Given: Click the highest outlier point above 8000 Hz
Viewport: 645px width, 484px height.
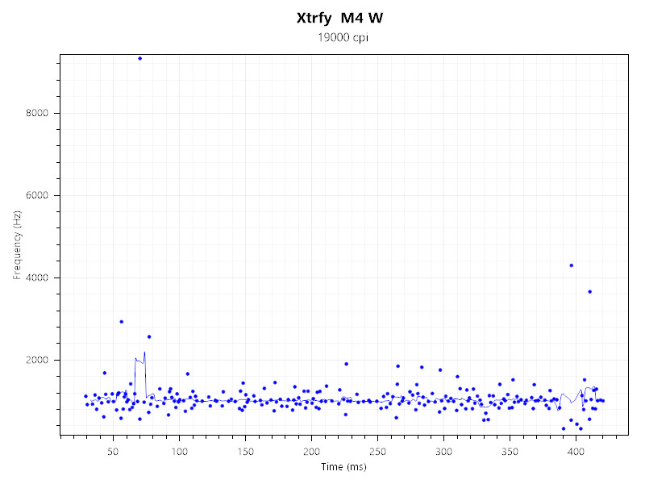Looking at the screenshot, I should coord(139,58).
